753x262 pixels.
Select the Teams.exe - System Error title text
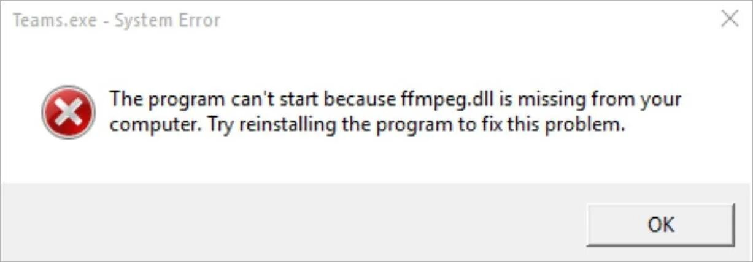pyautogui.click(x=116, y=21)
